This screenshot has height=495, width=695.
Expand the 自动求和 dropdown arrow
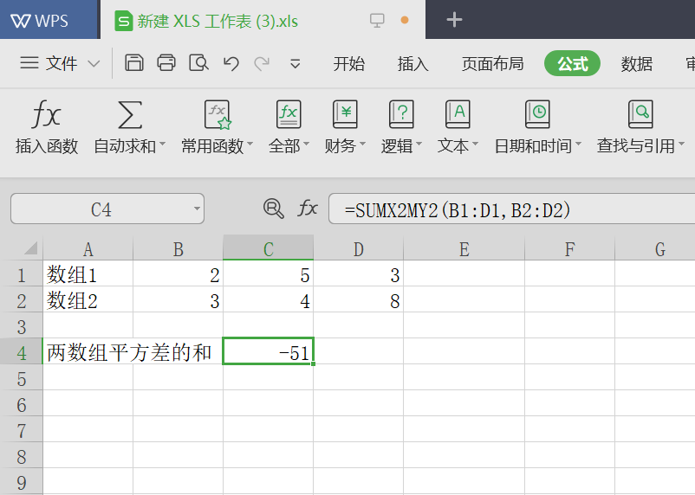162,145
